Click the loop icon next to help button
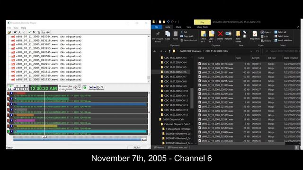The width and height of the screenshot is (303, 170). click(x=98, y=87)
